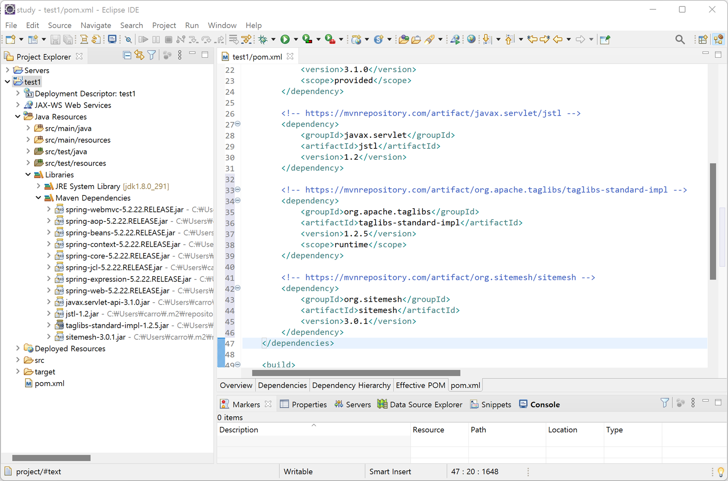728x481 pixels.
Task: Open the Navigate menu
Action: (x=96, y=25)
